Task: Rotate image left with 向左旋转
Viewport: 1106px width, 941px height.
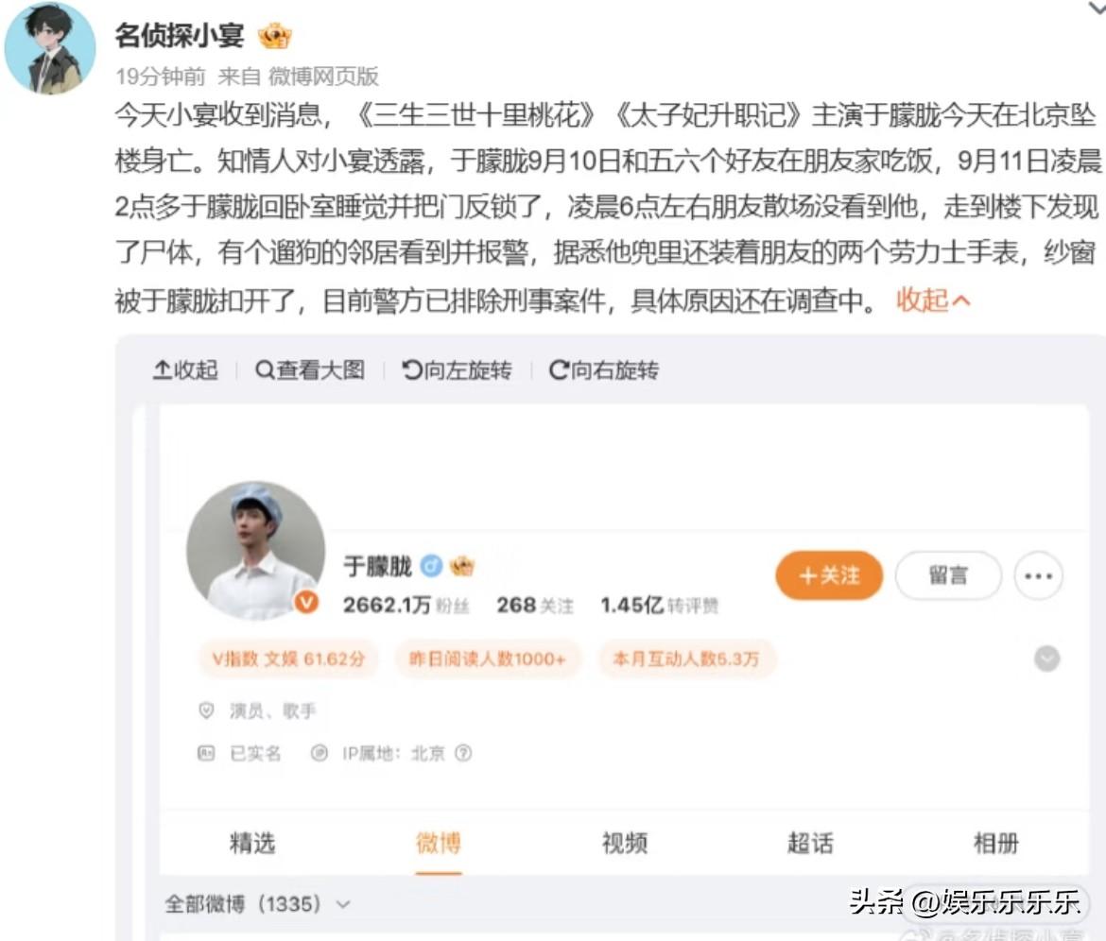Action: pyautogui.click(x=458, y=370)
